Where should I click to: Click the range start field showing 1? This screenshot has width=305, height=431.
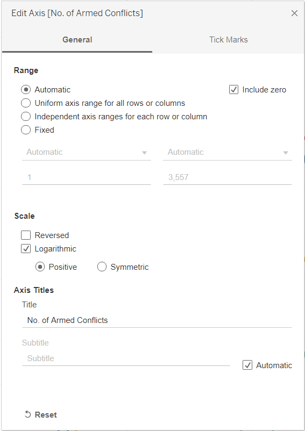pos(87,177)
